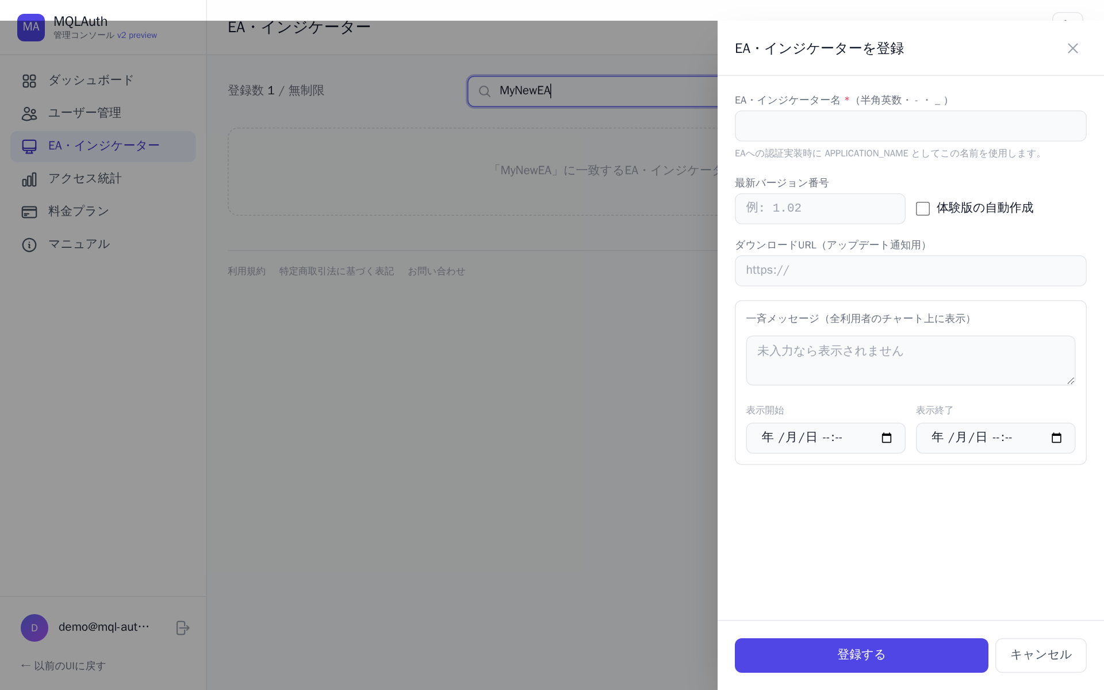Open the calendar picker for 表示開始
Screen dimensions: 1104x690
tap(886, 438)
